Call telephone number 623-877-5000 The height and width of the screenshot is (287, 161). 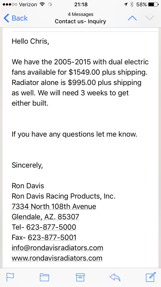tap(51, 227)
